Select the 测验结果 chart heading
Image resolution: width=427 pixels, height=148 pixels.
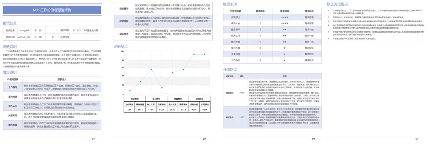pyautogui.click(x=121, y=46)
